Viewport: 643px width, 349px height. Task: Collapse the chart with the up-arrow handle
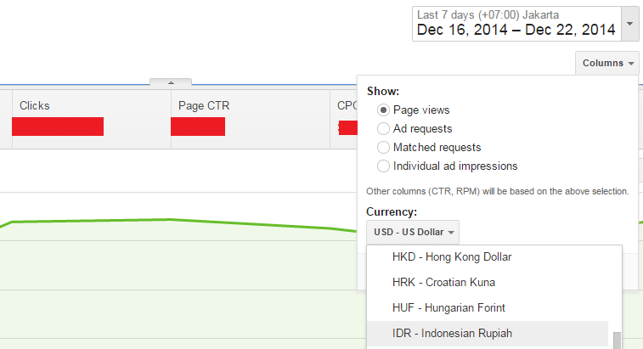171,82
